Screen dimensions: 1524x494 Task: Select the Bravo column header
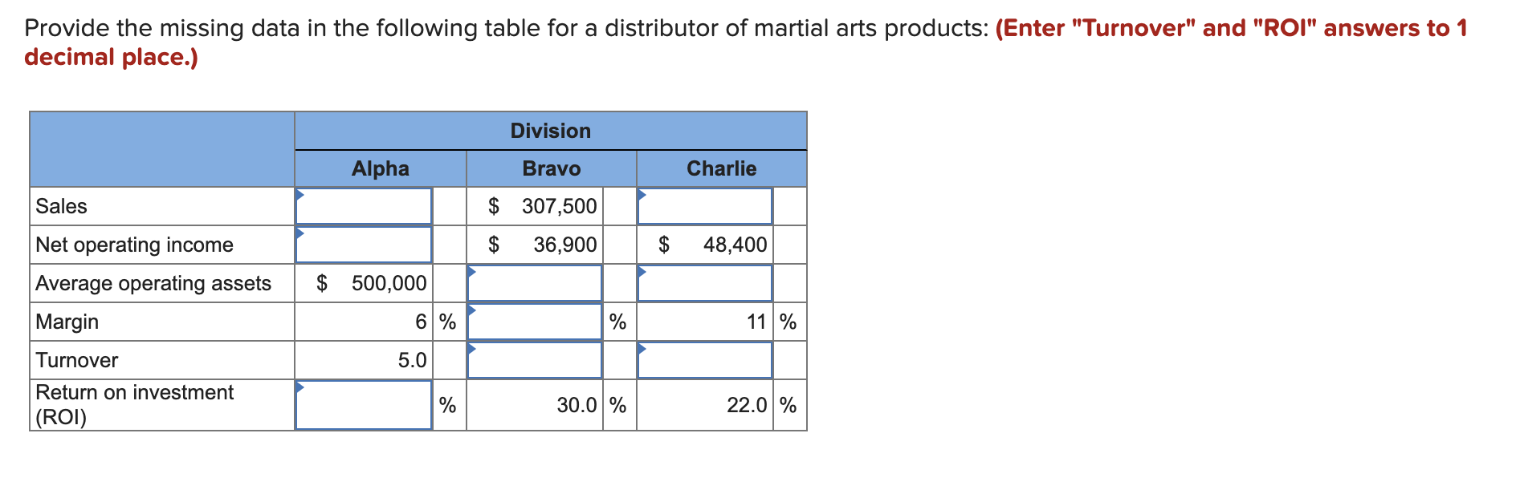(x=551, y=168)
